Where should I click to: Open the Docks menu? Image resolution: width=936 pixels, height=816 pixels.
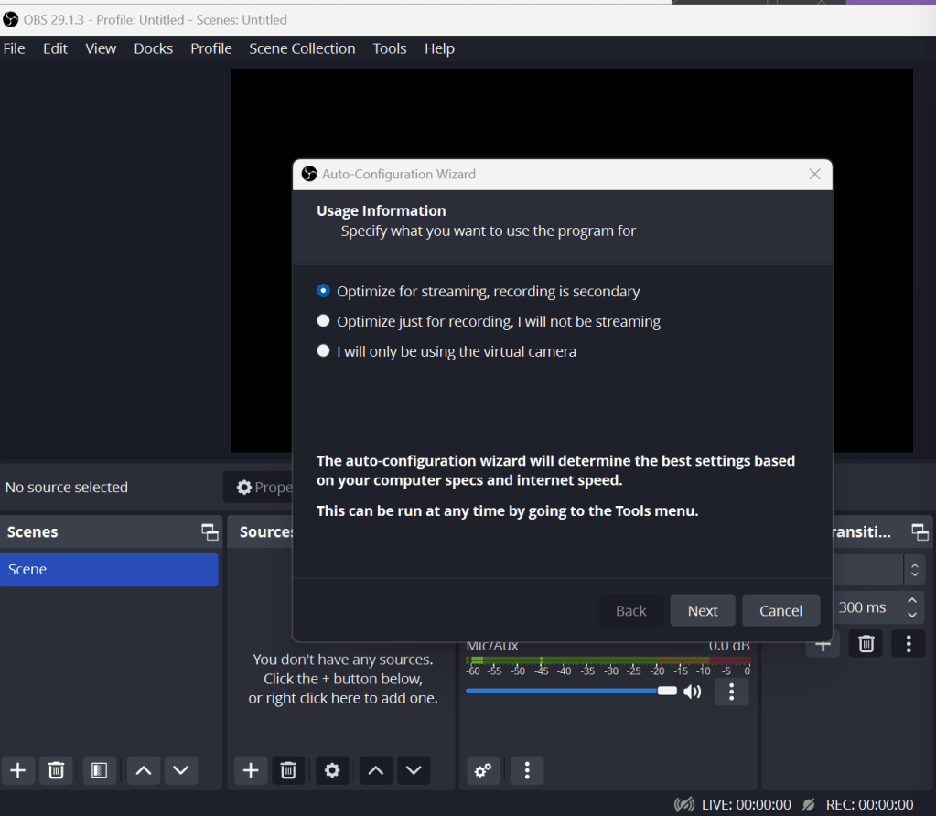154,48
